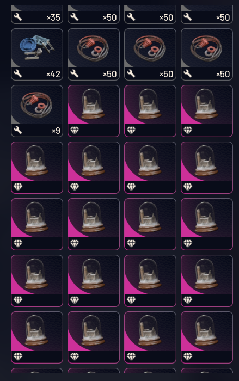Select the blue mechanical parts item ×42
239x381 pixels.
coord(37,54)
